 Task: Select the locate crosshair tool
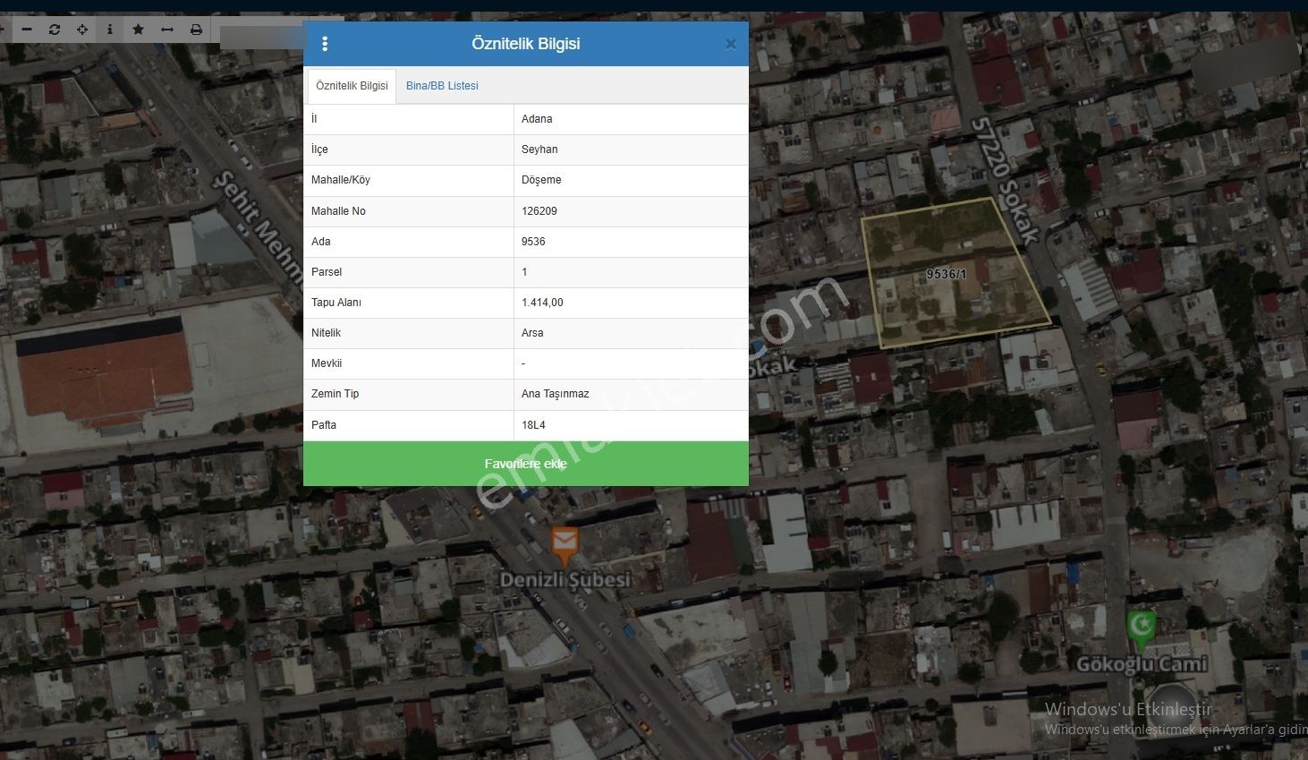pos(82,30)
